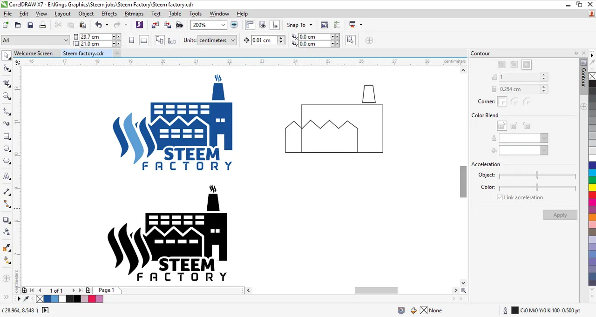
Task: Save the document with the floppy icon
Action: (30, 25)
